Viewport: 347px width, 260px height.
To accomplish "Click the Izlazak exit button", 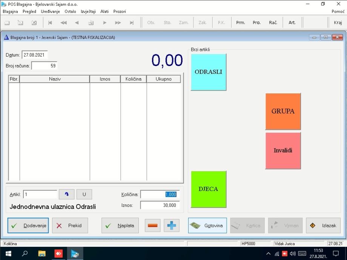I will pos(323,225).
